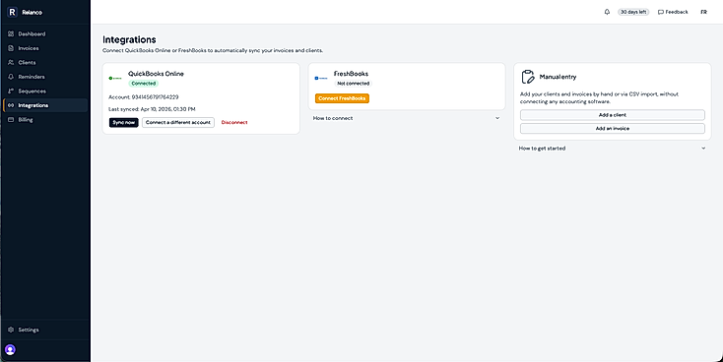Click the Settings gear icon
Screen dimensions: 723x362
[x=11, y=330]
